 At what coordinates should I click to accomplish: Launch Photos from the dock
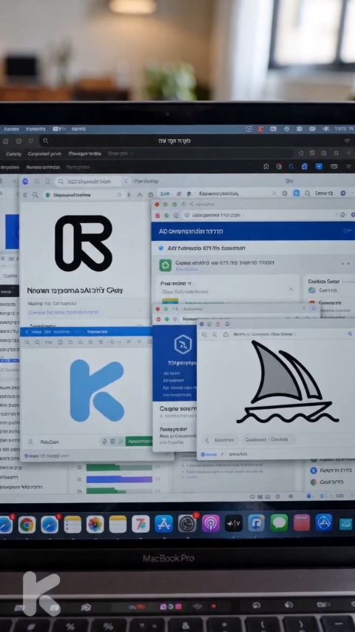pos(95,525)
